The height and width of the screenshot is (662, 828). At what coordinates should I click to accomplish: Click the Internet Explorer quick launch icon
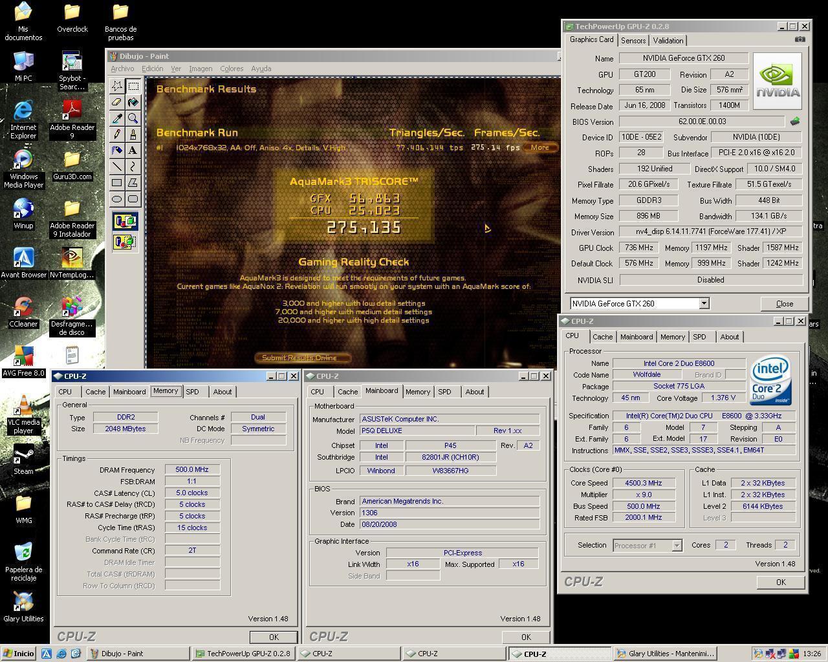click(61, 654)
